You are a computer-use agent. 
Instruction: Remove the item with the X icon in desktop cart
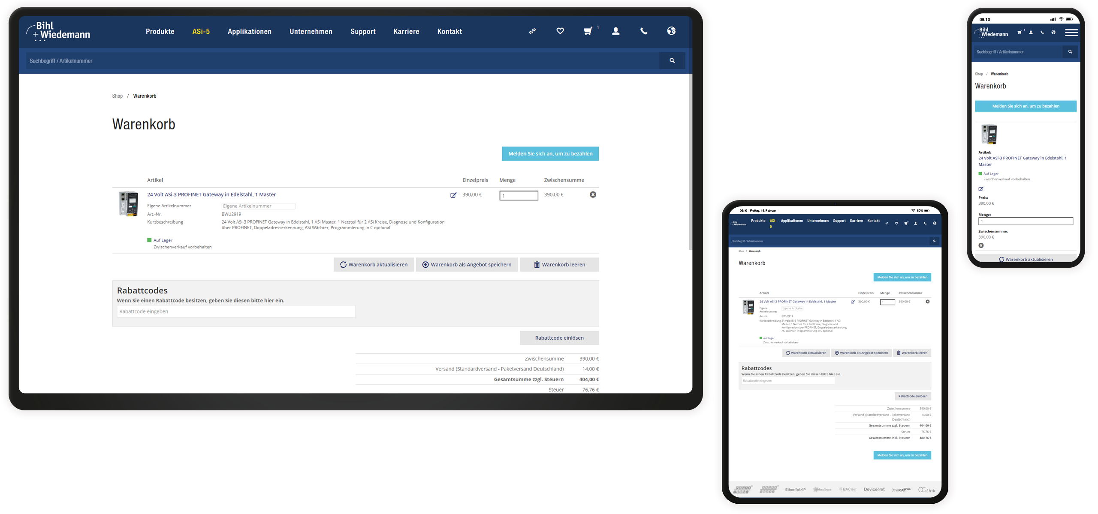(593, 195)
